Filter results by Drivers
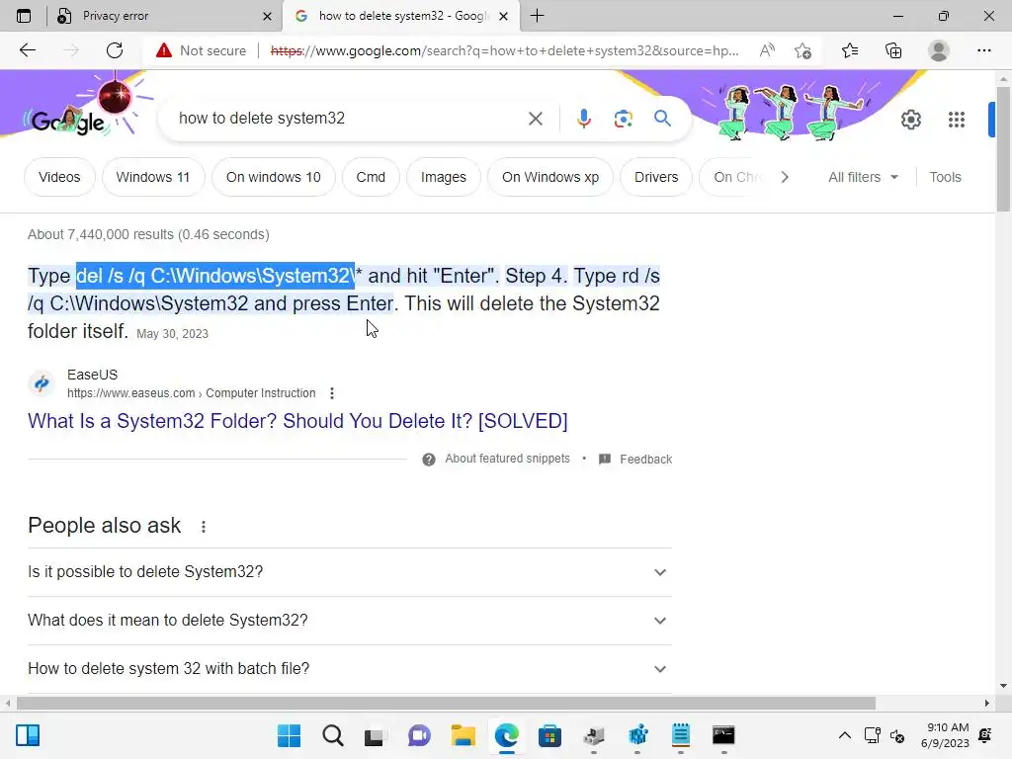 click(656, 177)
